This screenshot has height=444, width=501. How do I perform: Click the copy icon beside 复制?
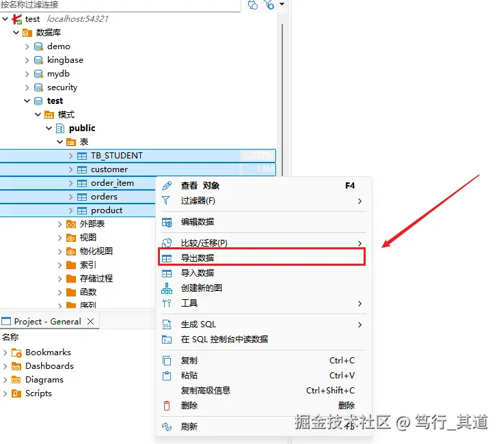(x=167, y=361)
